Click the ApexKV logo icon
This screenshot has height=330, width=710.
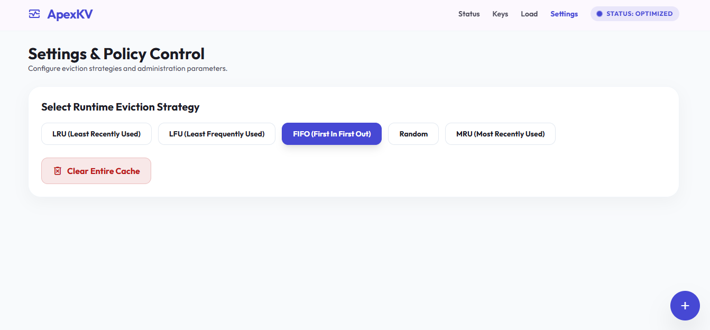pos(34,14)
